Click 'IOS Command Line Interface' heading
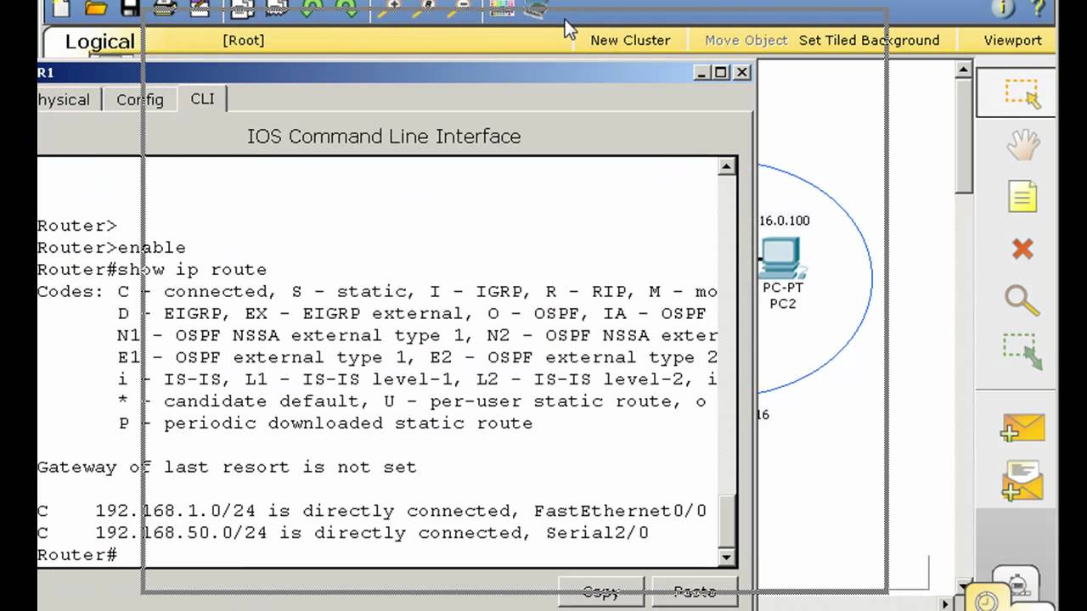 pos(384,136)
